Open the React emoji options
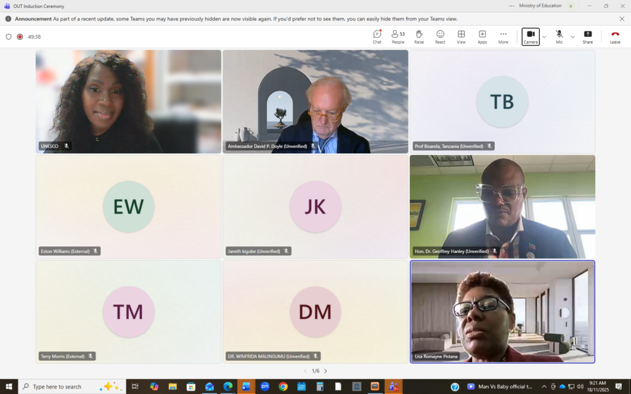 (440, 36)
